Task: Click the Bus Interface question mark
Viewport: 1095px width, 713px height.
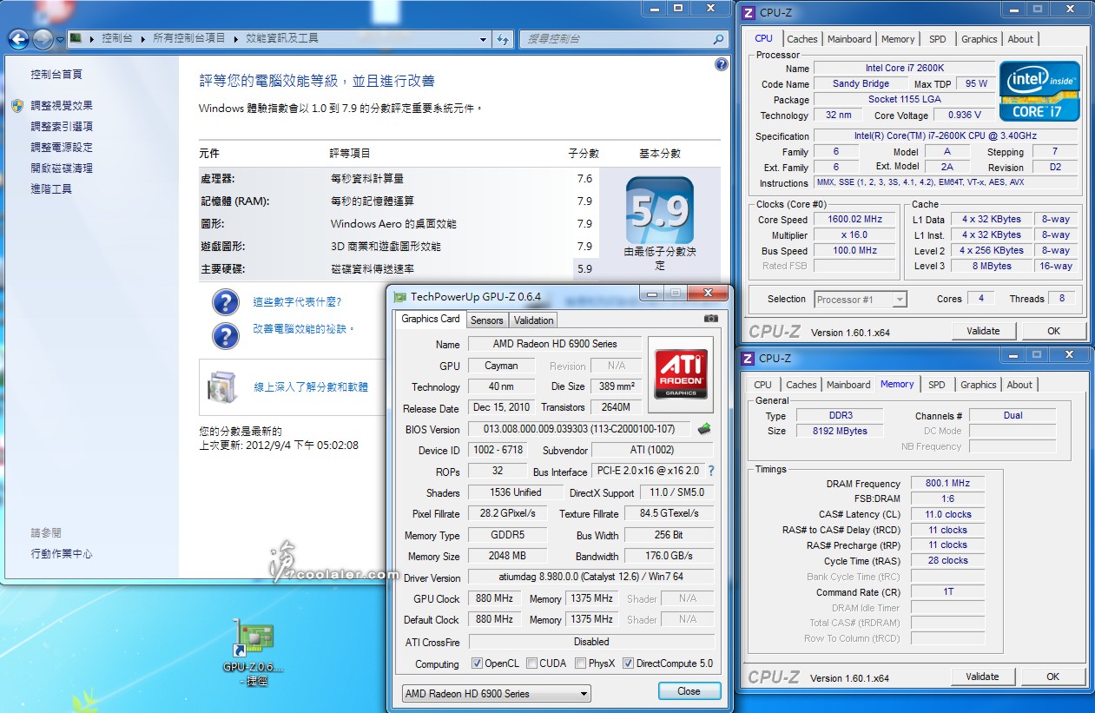Action: pyautogui.click(x=710, y=471)
